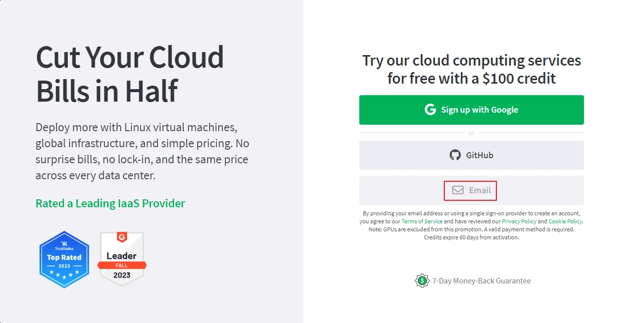Open the Privacy Policy link
Viewport: 638px width, 323px height.
point(519,221)
